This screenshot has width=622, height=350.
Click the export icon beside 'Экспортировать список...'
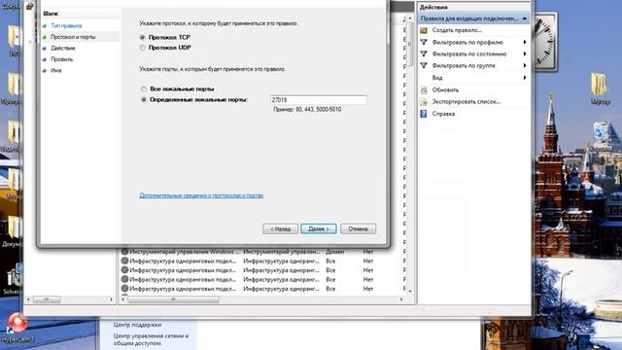tap(424, 102)
